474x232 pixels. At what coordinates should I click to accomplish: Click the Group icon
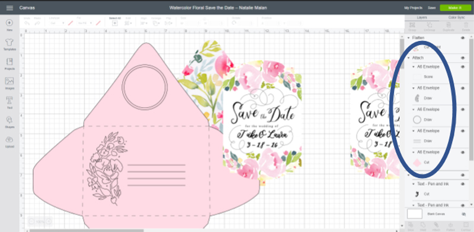(x=412, y=25)
